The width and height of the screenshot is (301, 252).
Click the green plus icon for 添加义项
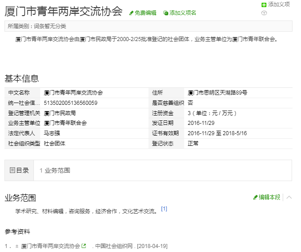(264, 5)
